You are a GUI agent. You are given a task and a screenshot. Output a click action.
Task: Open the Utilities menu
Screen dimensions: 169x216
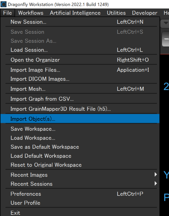[x=116, y=13]
